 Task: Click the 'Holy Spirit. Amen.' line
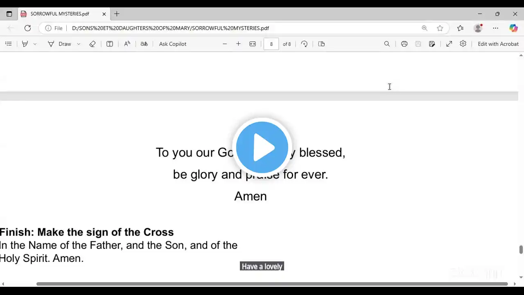point(42,259)
